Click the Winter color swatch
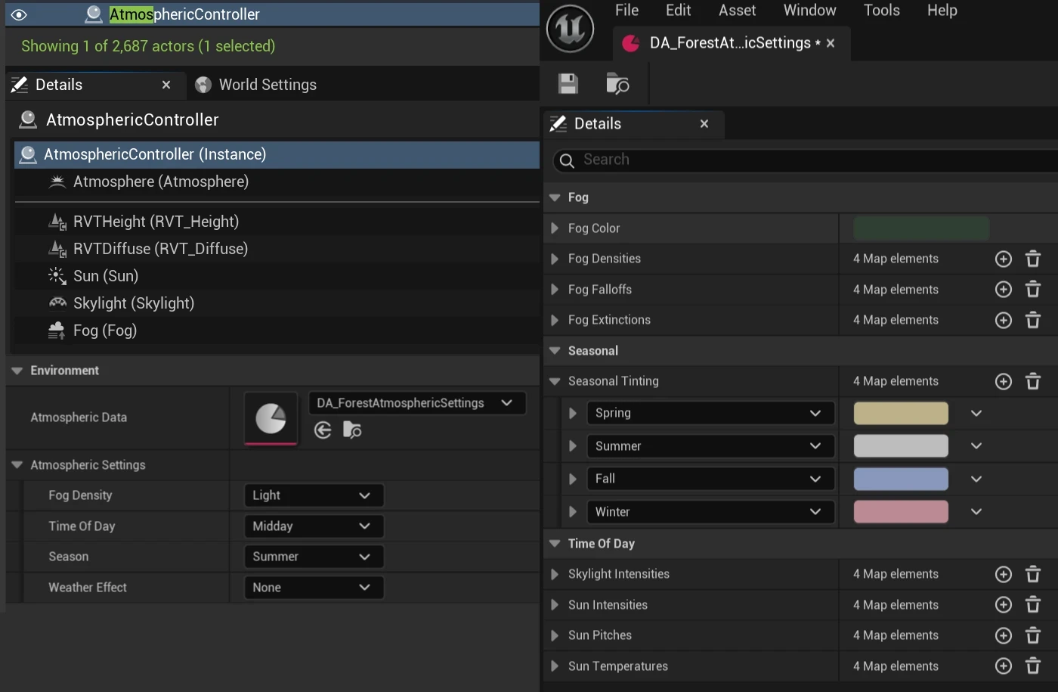Viewport: 1058px width, 692px height. point(900,511)
